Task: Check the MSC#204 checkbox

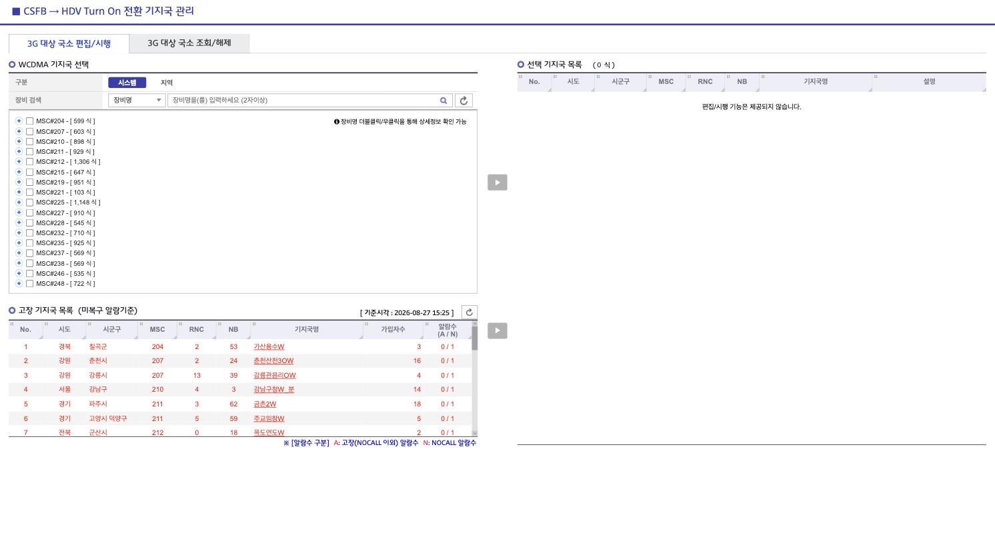Action: click(29, 121)
